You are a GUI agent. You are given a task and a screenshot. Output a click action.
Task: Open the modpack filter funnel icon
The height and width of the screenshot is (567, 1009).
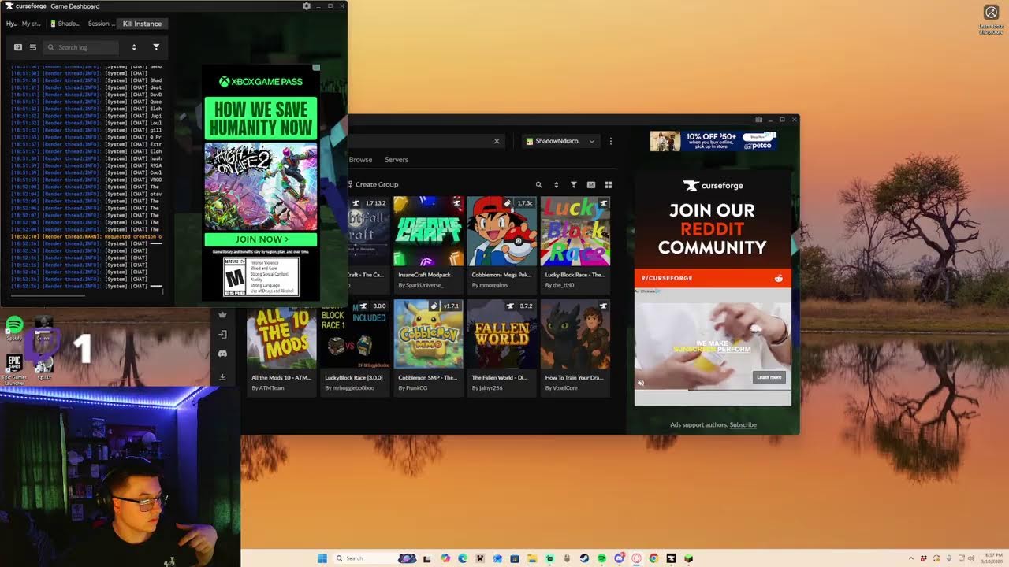click(574, 185)
